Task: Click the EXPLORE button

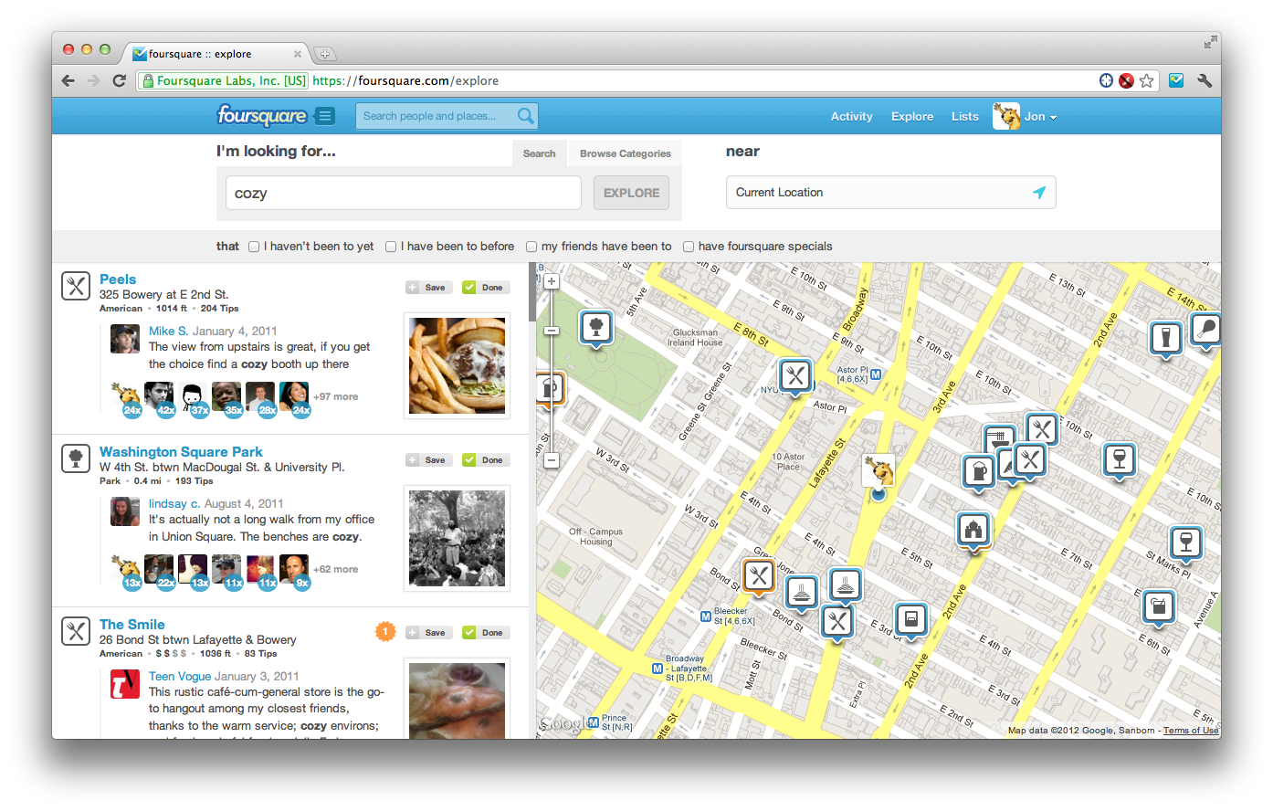Action: coord(632,193)
